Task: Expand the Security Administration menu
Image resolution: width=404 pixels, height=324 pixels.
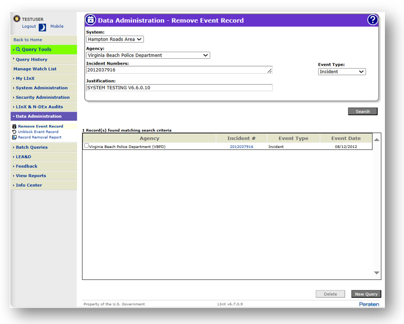Action: pos(42,97)
